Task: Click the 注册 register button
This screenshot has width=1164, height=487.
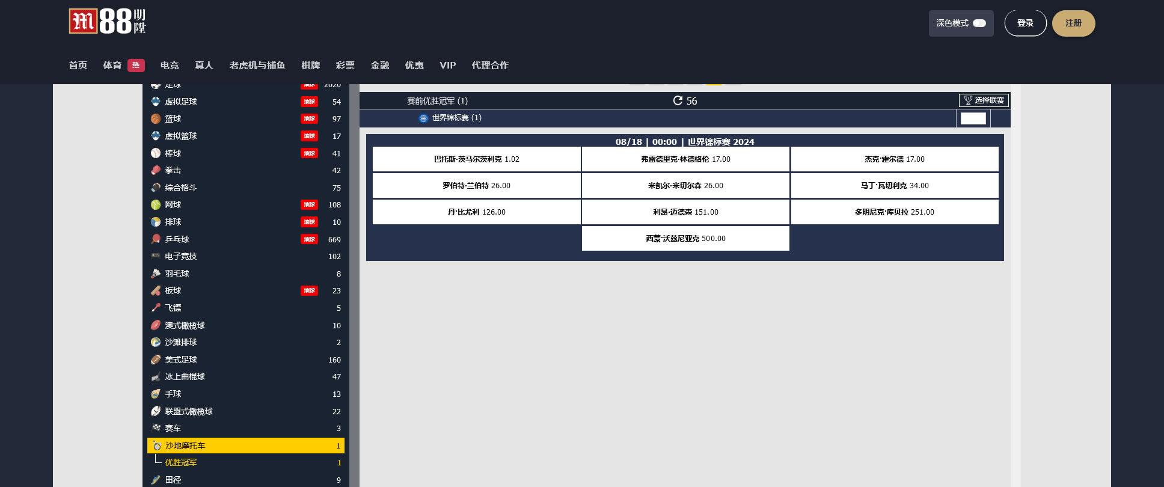Action: [x=1073, y=23]
